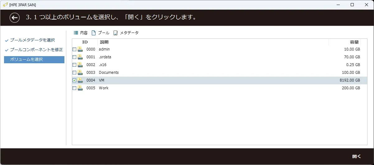Click the 200.00 GB capacity value
The width and height of the screenshot is (374, 165).
(x=351, y=88)
